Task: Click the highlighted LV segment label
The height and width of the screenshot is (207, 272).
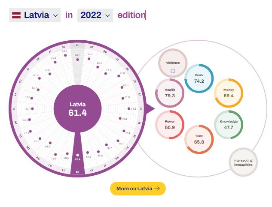Action: click(77, 172)
